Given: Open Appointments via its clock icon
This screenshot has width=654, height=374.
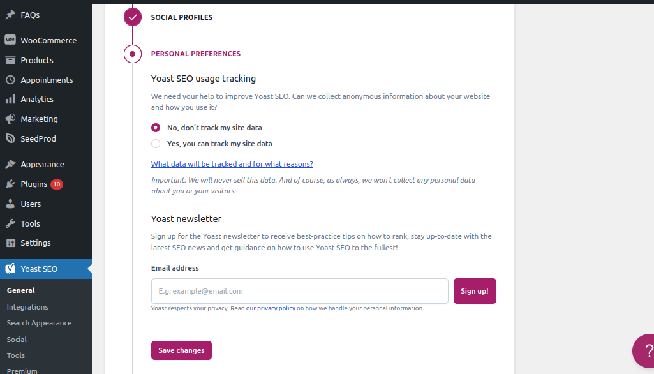Looking at the screenshot, I should (x=10, y=80).
